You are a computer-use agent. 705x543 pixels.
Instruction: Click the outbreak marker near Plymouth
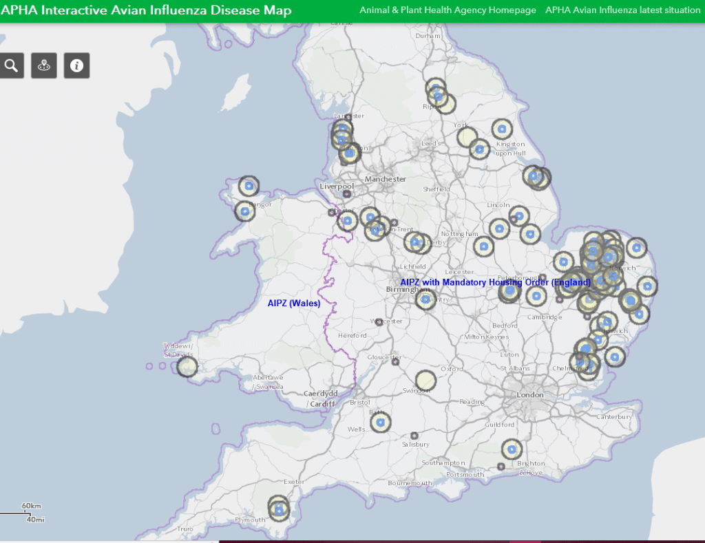(279, 510)
